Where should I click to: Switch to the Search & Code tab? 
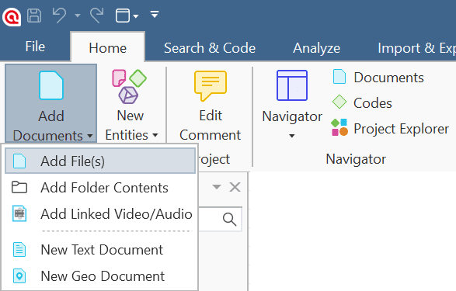(210, 48)
